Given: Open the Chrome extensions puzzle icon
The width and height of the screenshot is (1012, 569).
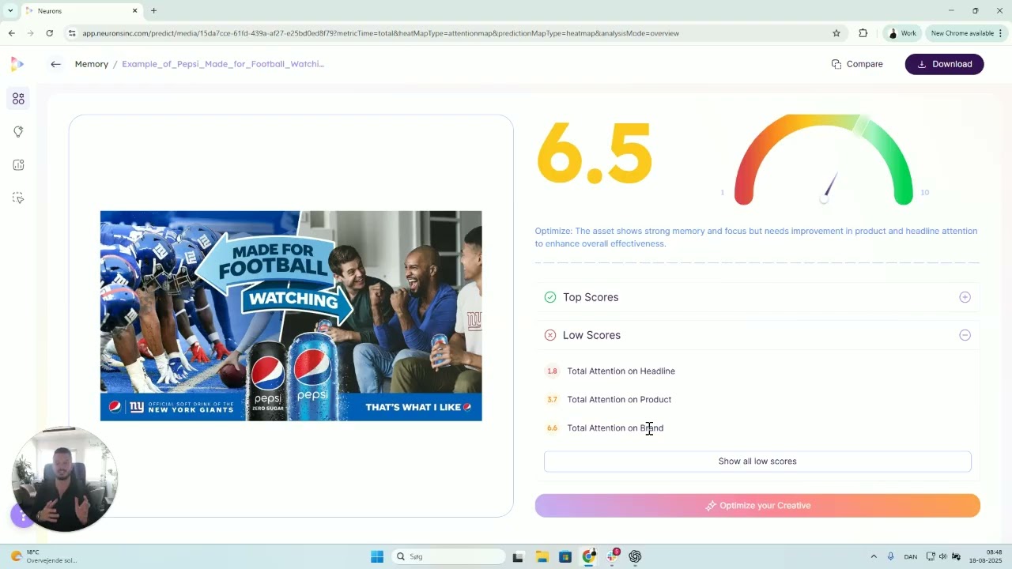Looking at the screenshot, I should 863,33.
